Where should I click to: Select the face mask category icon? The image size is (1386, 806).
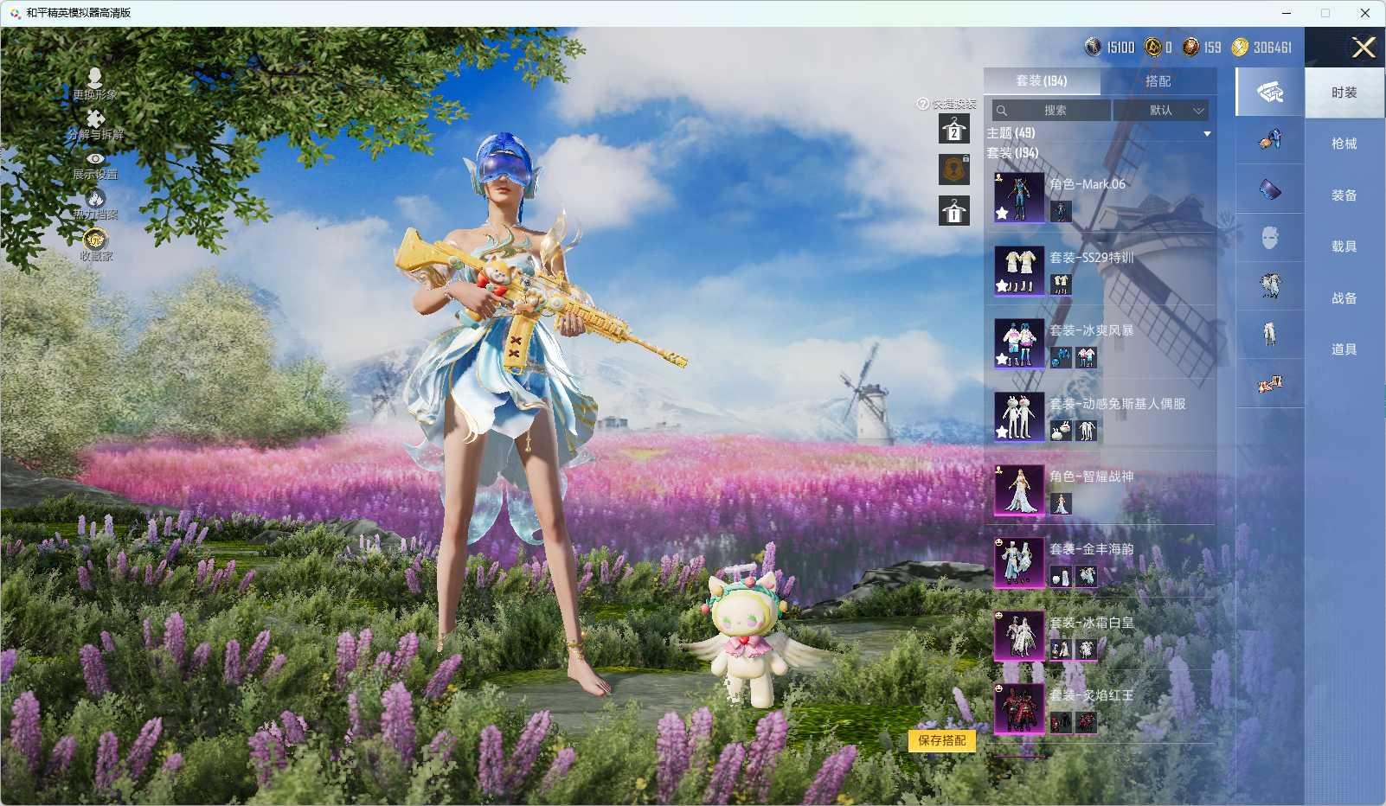tap(1270, 238)
